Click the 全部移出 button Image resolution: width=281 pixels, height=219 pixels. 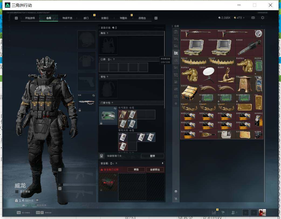[x=155, y=170]
